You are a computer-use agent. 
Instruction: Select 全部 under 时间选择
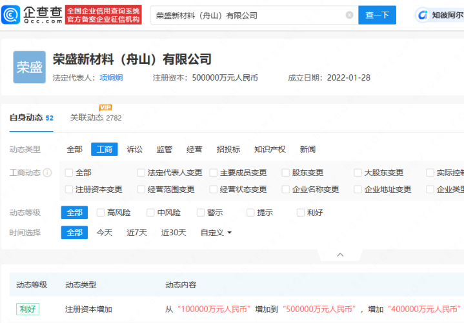click(74, 233)
